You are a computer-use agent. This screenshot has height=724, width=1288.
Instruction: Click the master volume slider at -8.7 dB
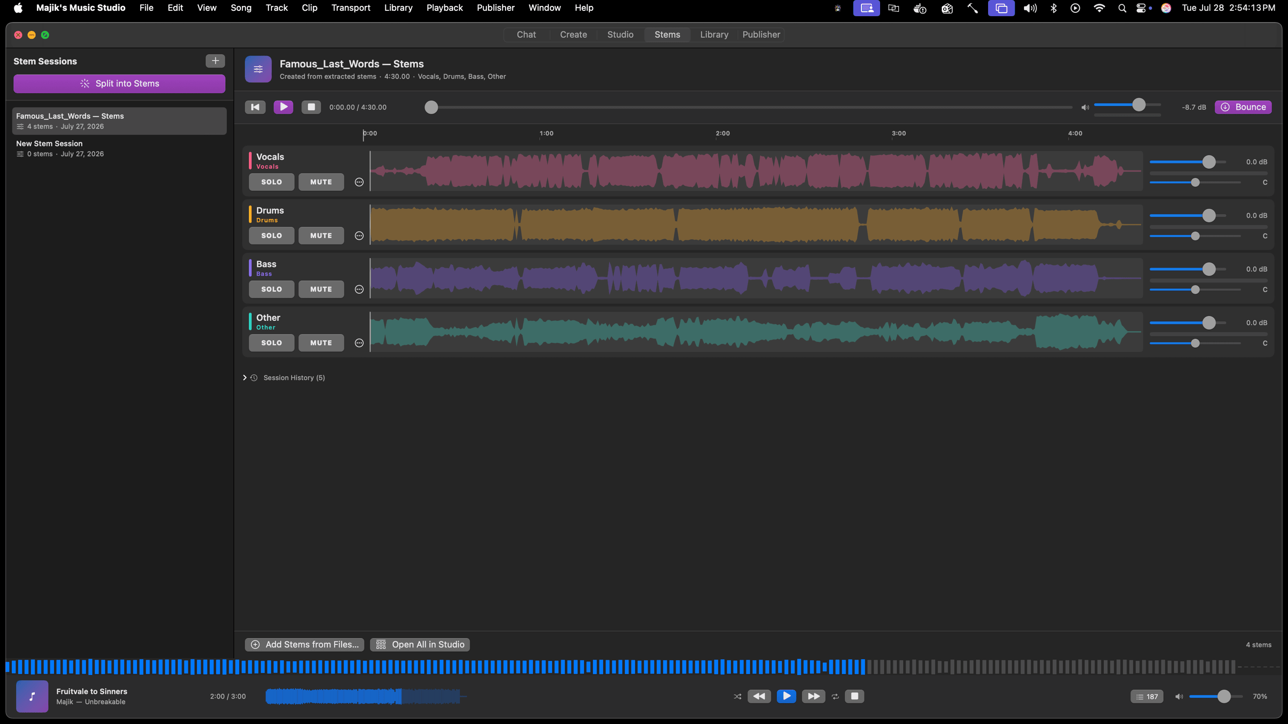point(1127,105)
